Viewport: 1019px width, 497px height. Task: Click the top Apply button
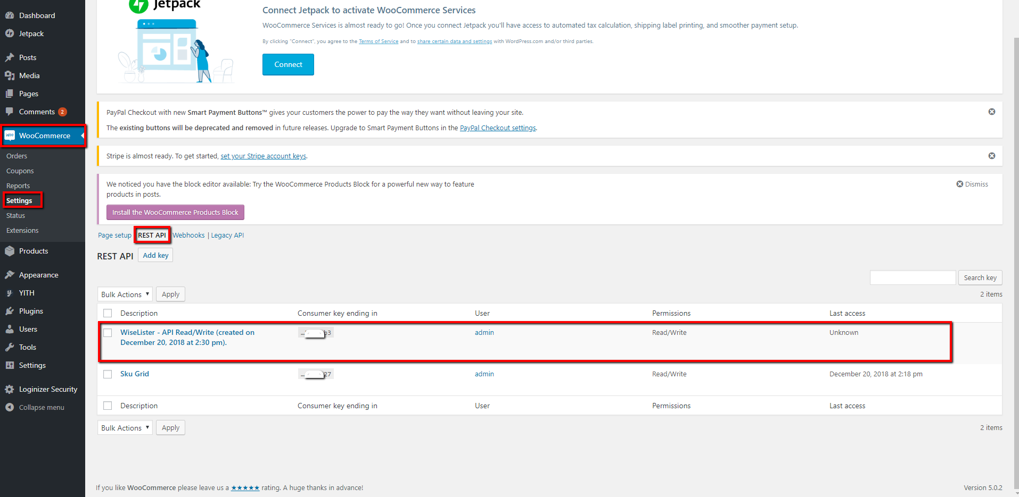(170, 294)
